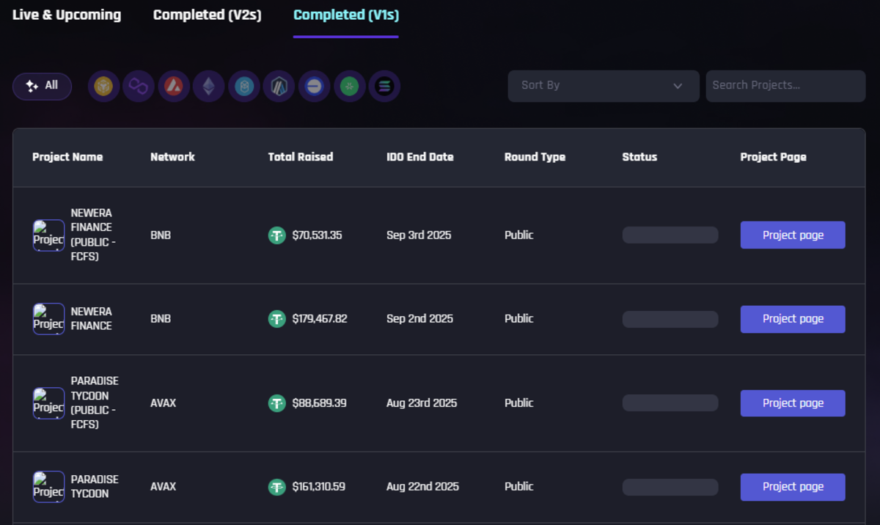Open the Sort By dropdown
This screenshot has width=880, height=525.
point(603,86)
